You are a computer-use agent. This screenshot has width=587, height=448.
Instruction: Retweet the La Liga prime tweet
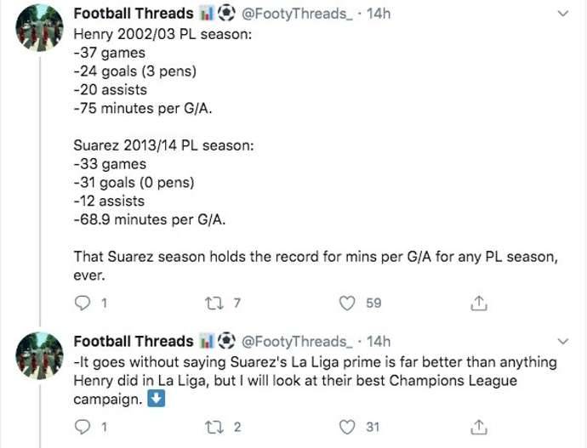(214, 427)
